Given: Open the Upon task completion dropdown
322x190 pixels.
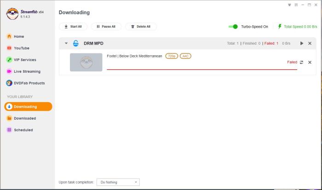Looking at the screenshot, I should coord(118,182).
